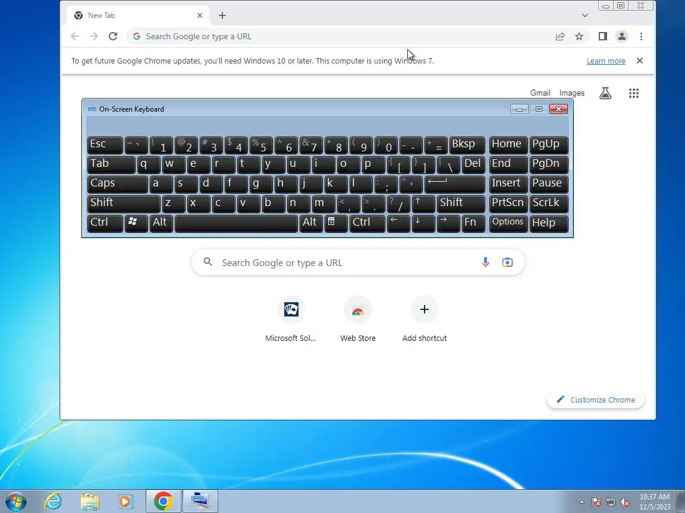Click the Left arrow key on keyboard
This screenshot has height=513, width=685.
tap(398, 223)
